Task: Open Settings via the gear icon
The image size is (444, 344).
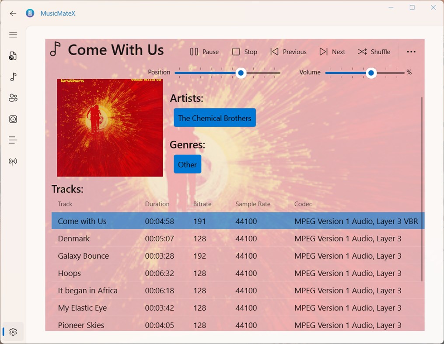Action: click(13, 331)
